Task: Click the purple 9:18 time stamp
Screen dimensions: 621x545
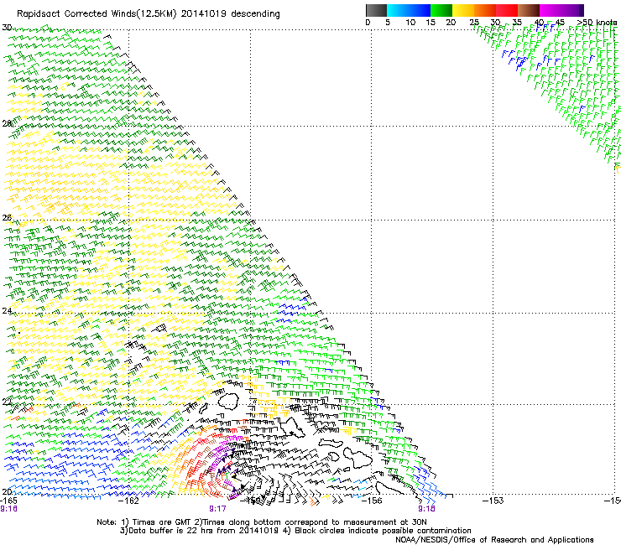Action: click(x=426, y=509)
